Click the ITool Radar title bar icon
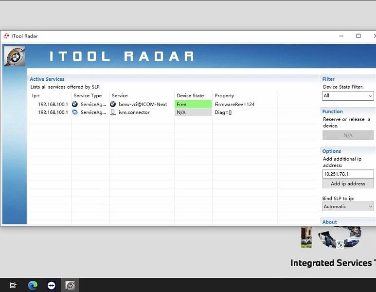Image resolution: width=376 pixels, height=292 pixels. point(6,36)
